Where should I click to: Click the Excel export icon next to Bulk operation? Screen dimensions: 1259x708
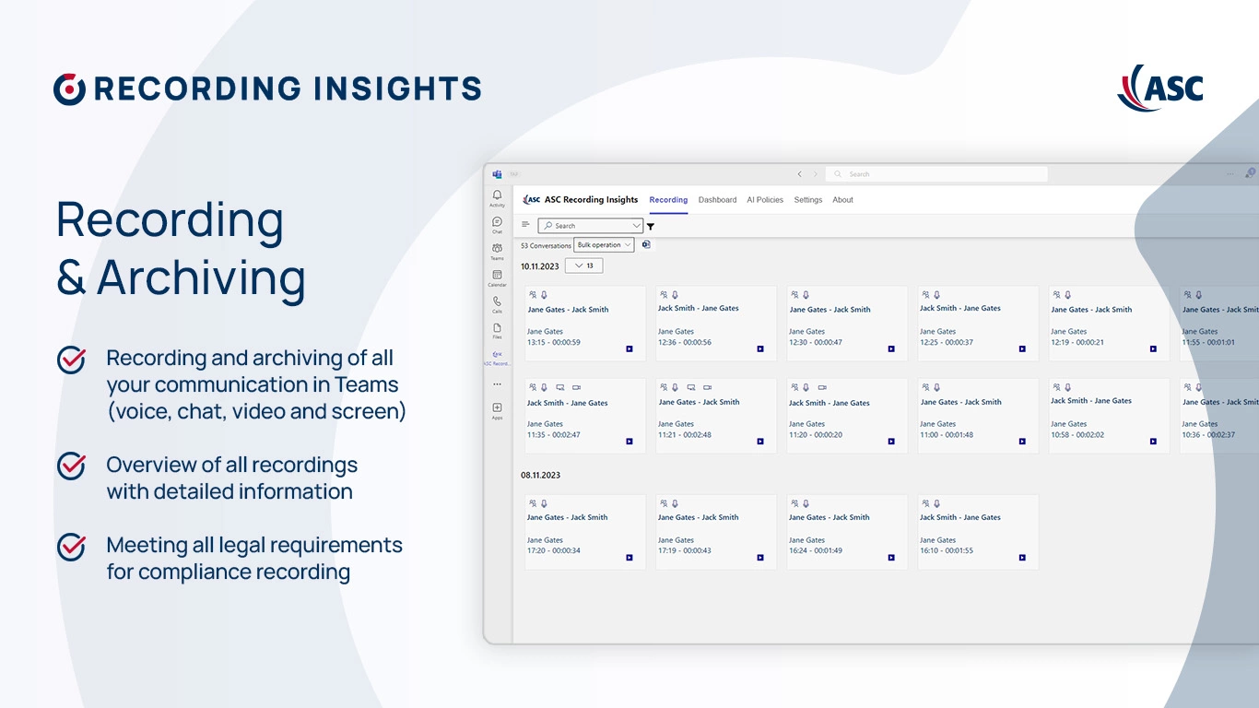[646, 244]
